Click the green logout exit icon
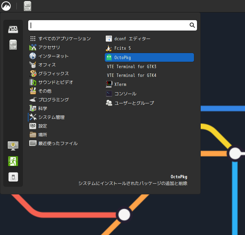Viewport: 245px width, 235px height. [x=13, y=161]
